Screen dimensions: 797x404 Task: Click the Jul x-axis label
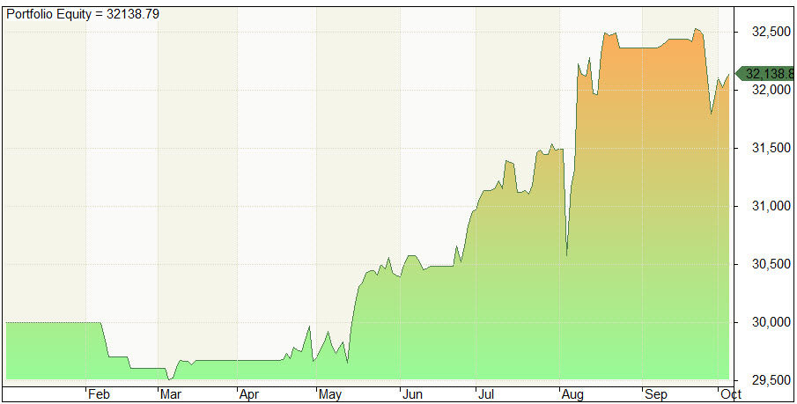click(x=486, y=394)
